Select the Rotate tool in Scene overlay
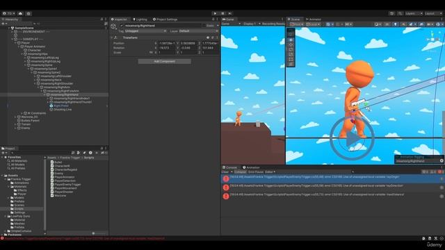 [291, 49]
